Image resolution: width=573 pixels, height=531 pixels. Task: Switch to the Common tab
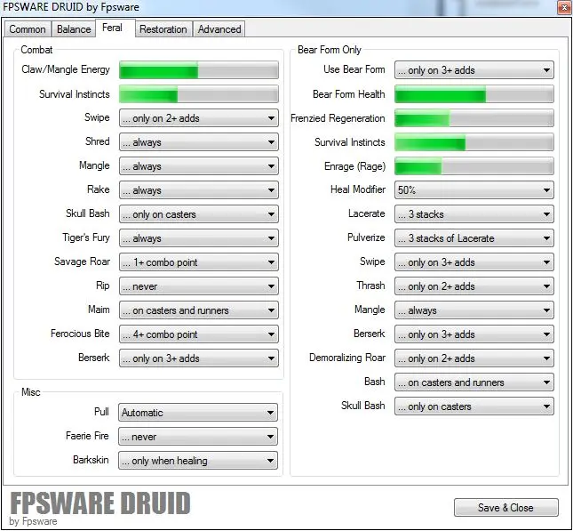coord(28,29)
